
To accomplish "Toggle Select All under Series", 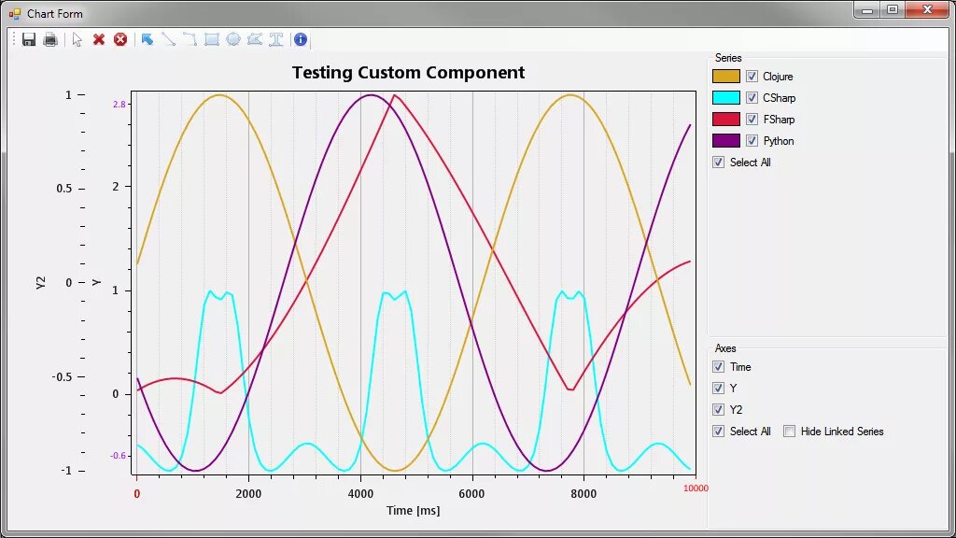I will click(x=718, y=163).
